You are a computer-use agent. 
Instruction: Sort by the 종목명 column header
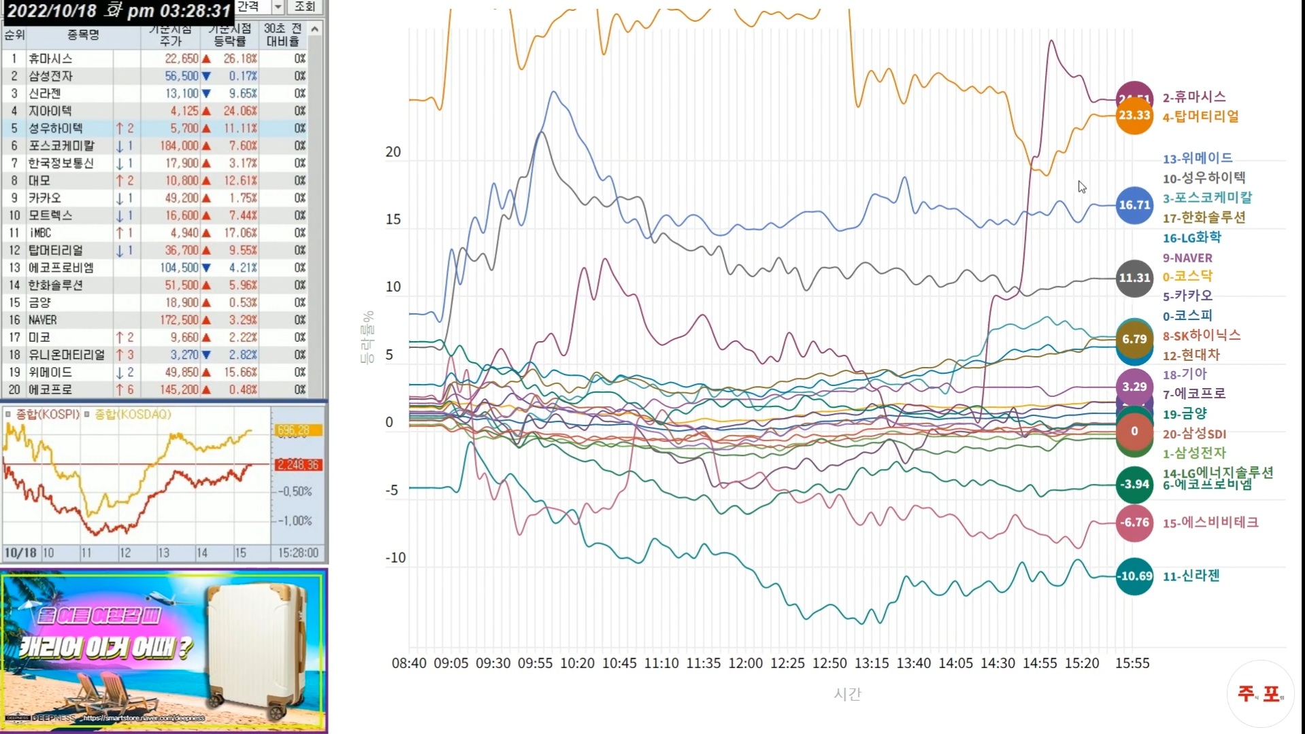tap(83, 35)
